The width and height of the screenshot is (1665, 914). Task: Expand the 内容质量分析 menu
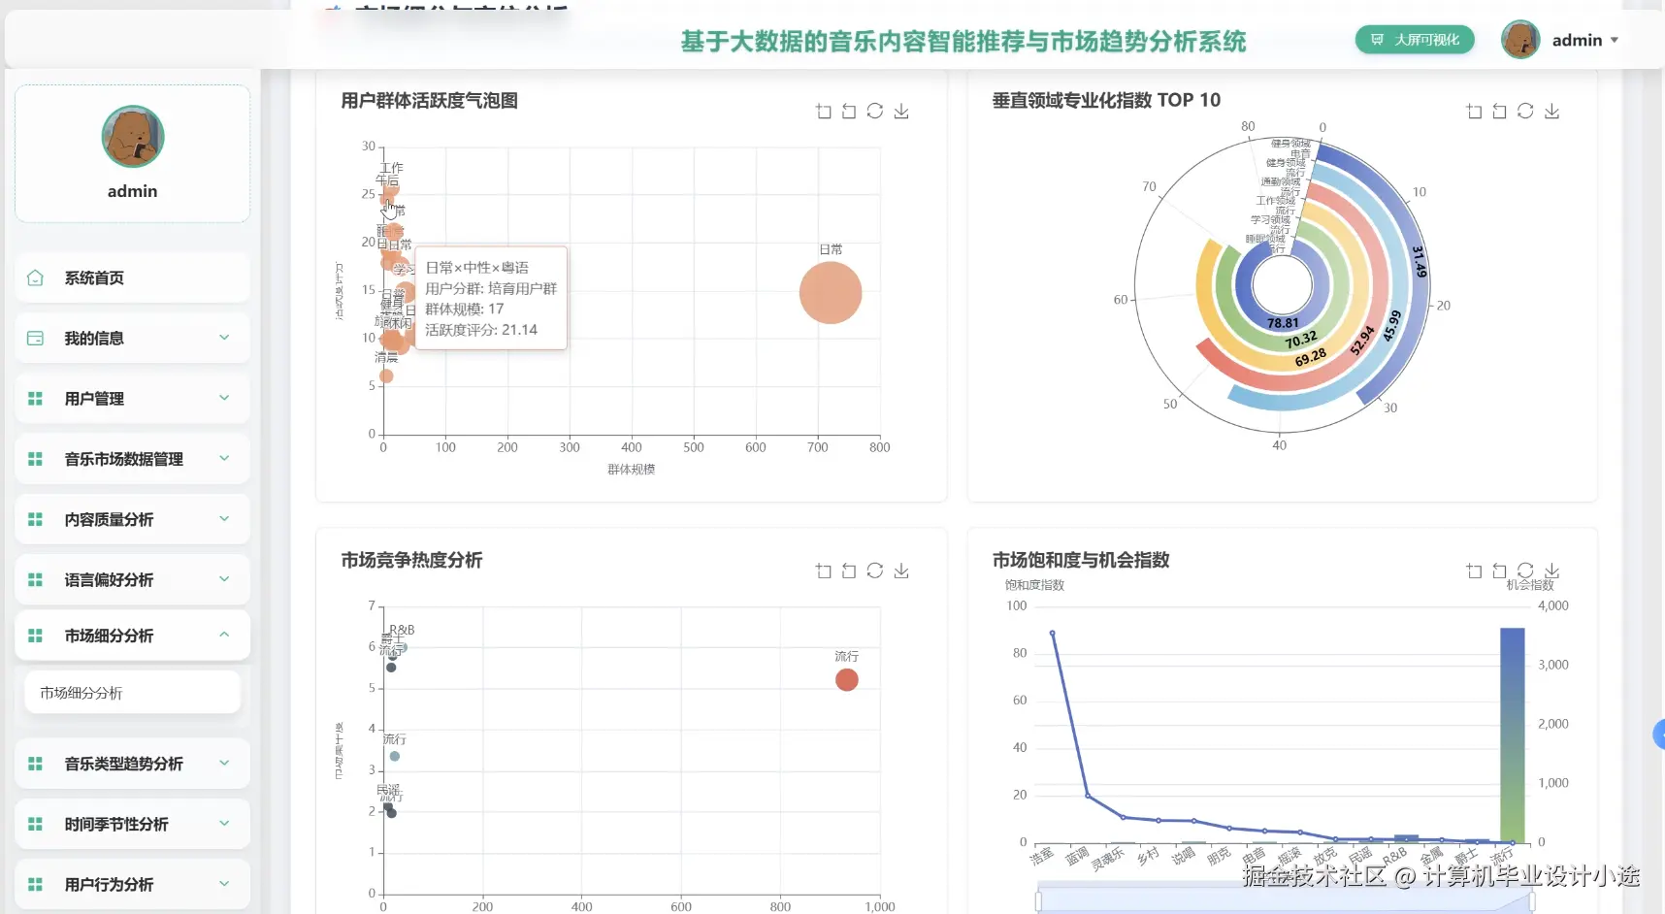click(132, 519)
